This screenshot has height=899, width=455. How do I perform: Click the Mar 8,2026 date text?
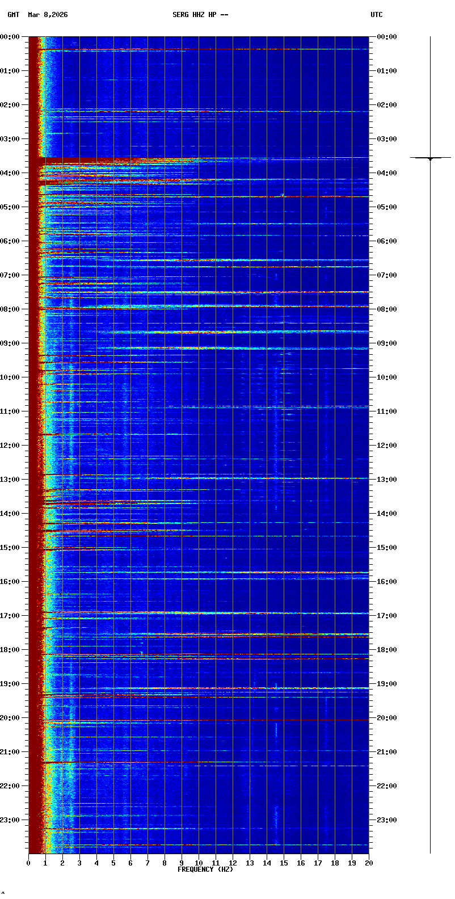click(48, 15)
